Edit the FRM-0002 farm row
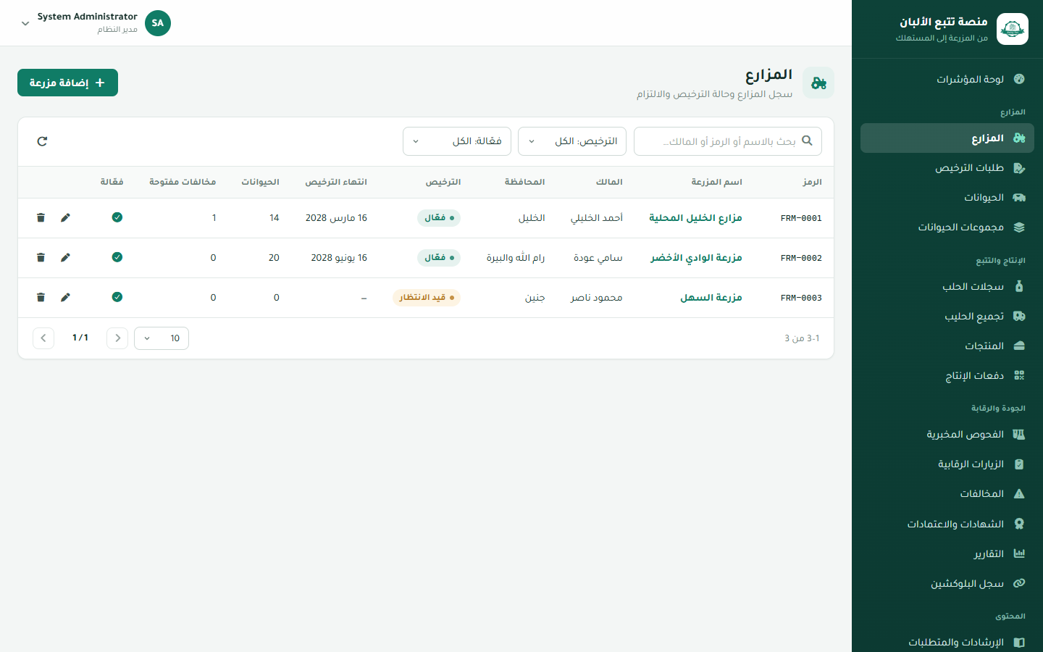Image resolution: width=1043 pixels, height=652 pixels. click(65, 258)
